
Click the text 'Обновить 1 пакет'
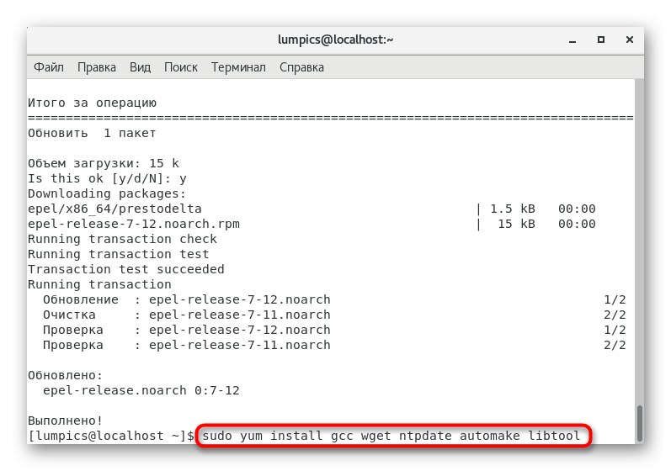click(92, 134)
